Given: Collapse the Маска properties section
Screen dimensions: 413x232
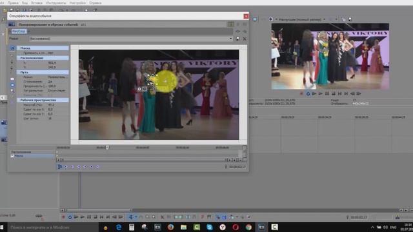Looking at the screenshot, I should 19,48.
